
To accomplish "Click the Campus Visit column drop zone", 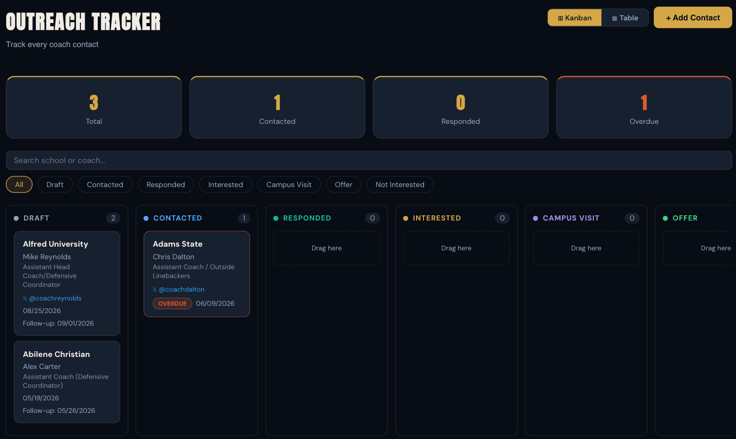I will point(586,248).
